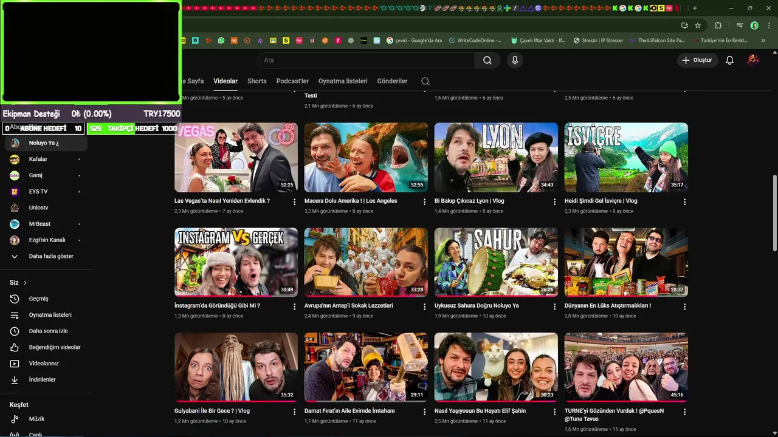Click video title Dünyanın En Lüks Atıştırmalıkları
Screen dimensions: 778x437
608,306
